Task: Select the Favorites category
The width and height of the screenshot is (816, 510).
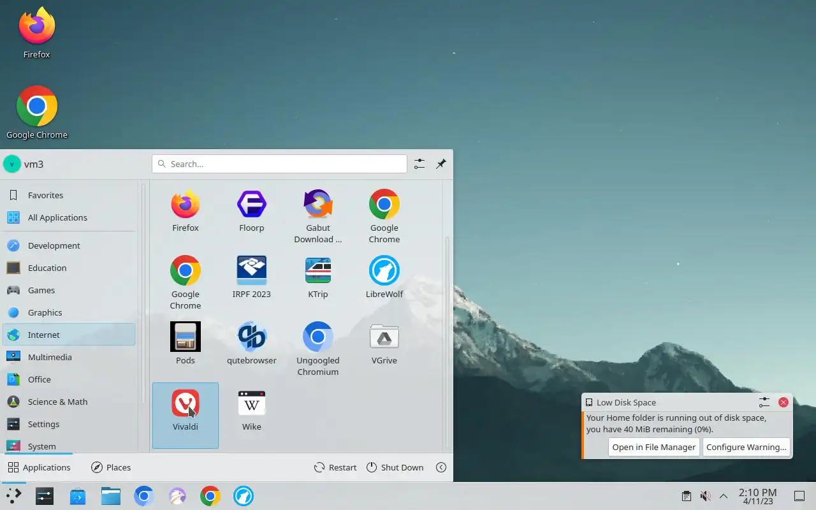Action: point(69,195)
